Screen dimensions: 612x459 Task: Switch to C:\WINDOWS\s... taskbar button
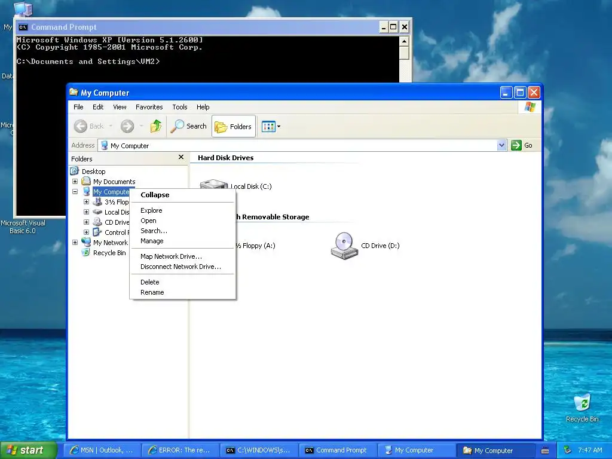[x=258, y=451]
